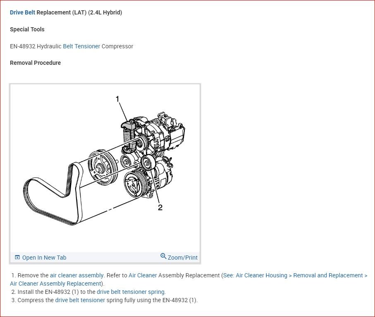Screen dimensions: 375x317
Task: Click the Open In New Tab link
Action: click(44, 258)
